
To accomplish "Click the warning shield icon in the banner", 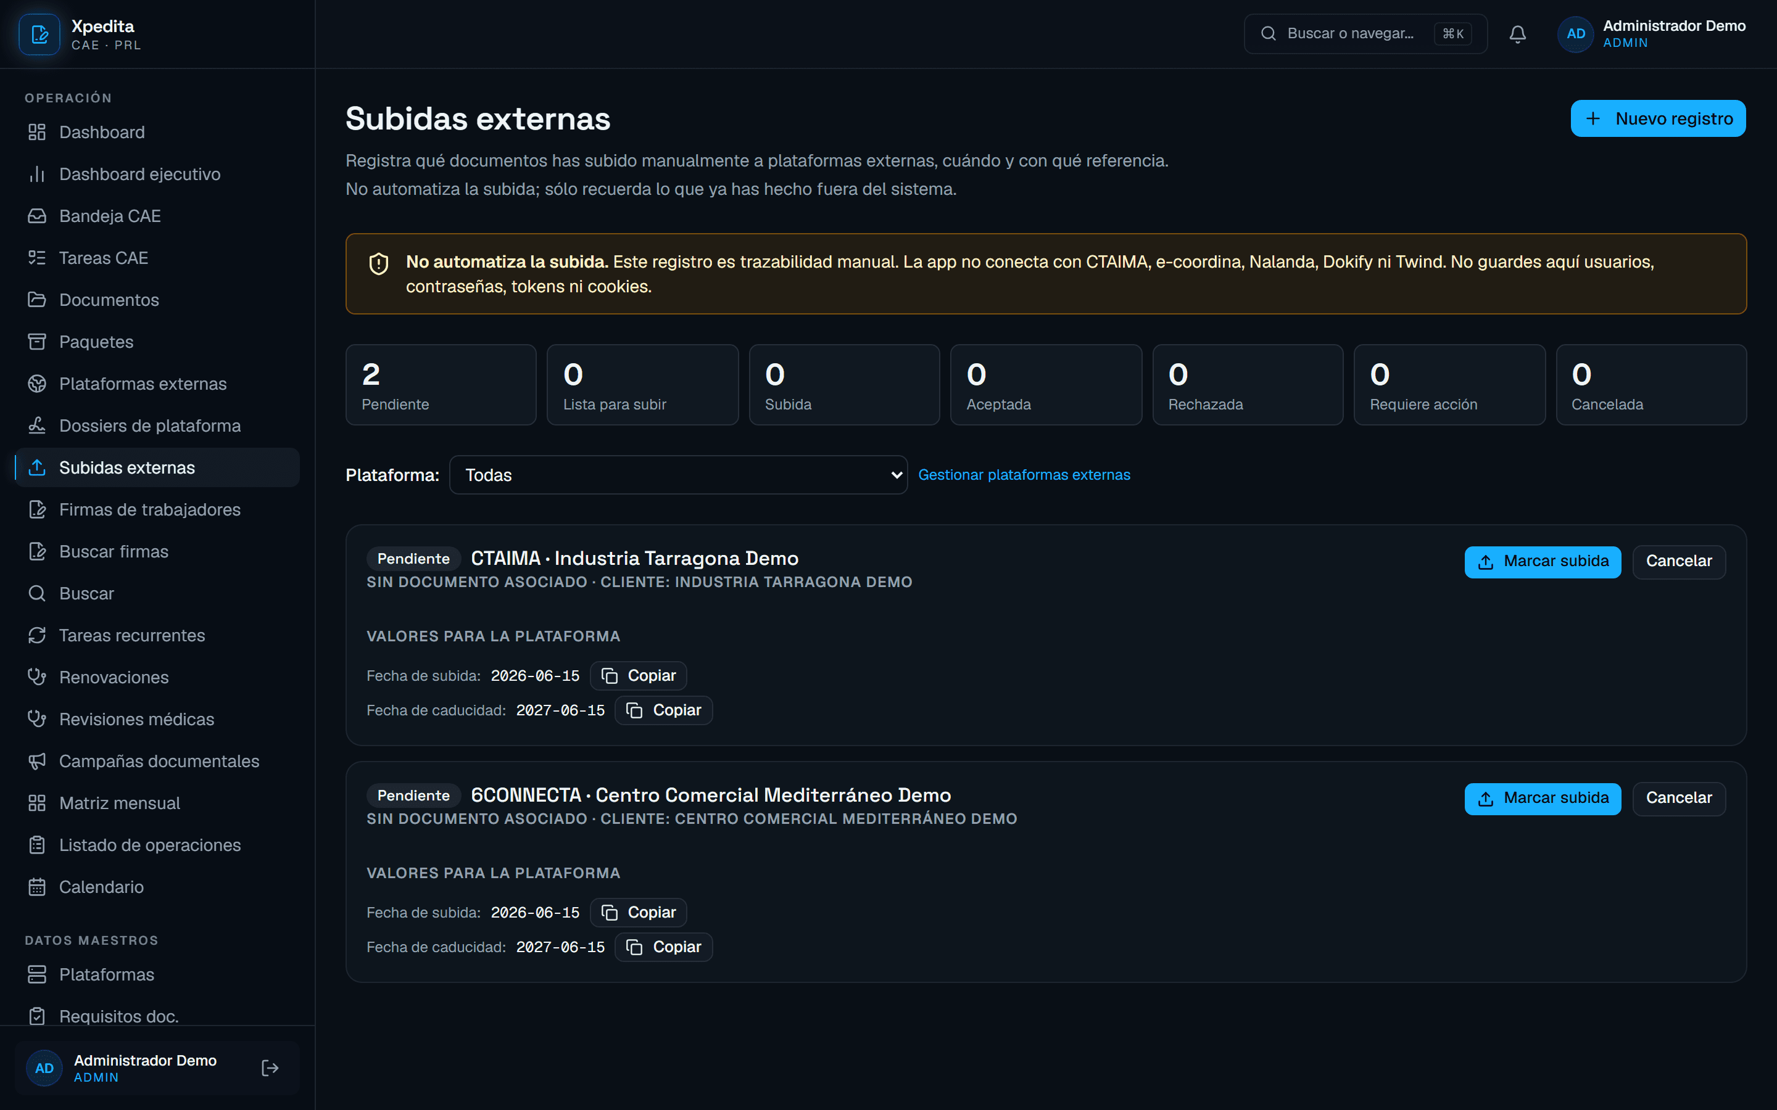I will tap(378, 263).
